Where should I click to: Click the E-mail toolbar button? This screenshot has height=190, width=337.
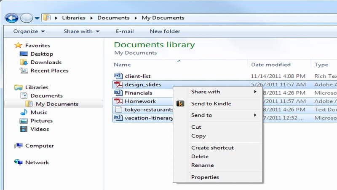click(125, 31)
